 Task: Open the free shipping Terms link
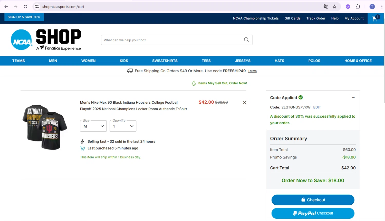click(x=252, y=71)
